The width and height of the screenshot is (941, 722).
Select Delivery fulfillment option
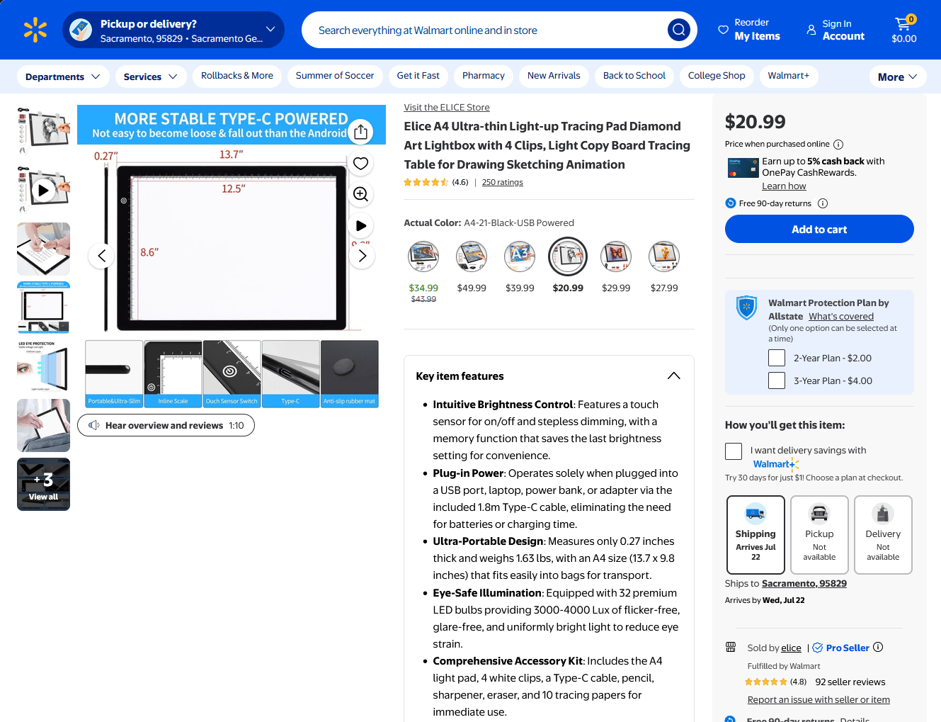883,534
